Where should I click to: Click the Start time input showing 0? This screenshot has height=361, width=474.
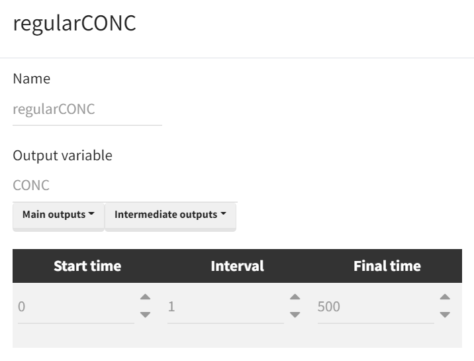tap(75, 307)
